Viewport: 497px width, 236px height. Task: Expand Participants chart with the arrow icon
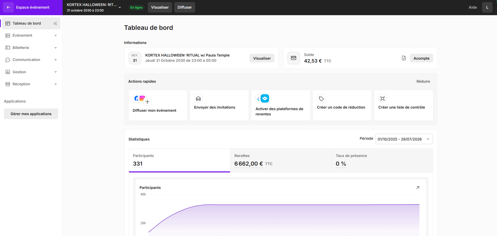click(418, 188)
